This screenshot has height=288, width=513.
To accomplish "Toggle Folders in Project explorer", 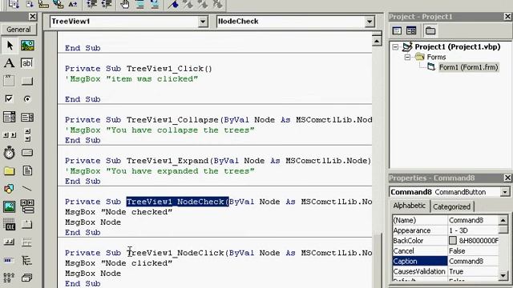I will coord(430,30).
